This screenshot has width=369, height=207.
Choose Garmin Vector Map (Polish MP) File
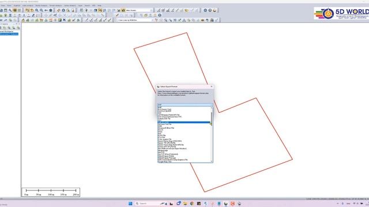pos(171,145)
